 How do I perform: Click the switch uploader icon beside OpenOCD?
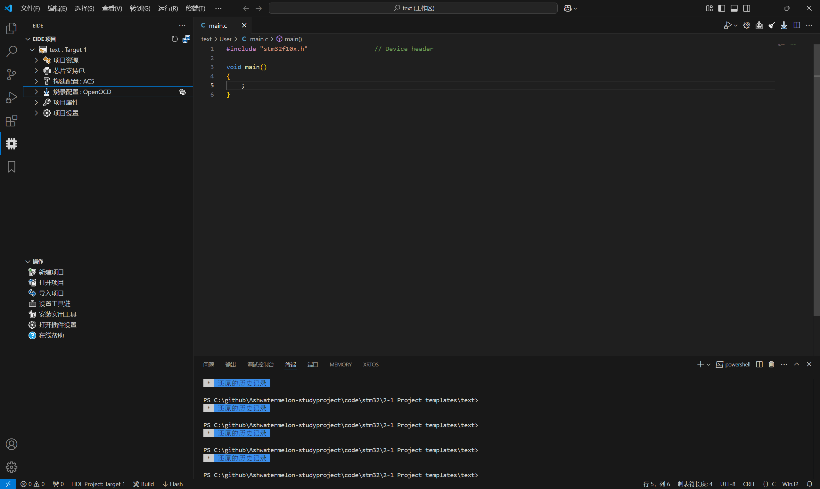coord(182,92)
